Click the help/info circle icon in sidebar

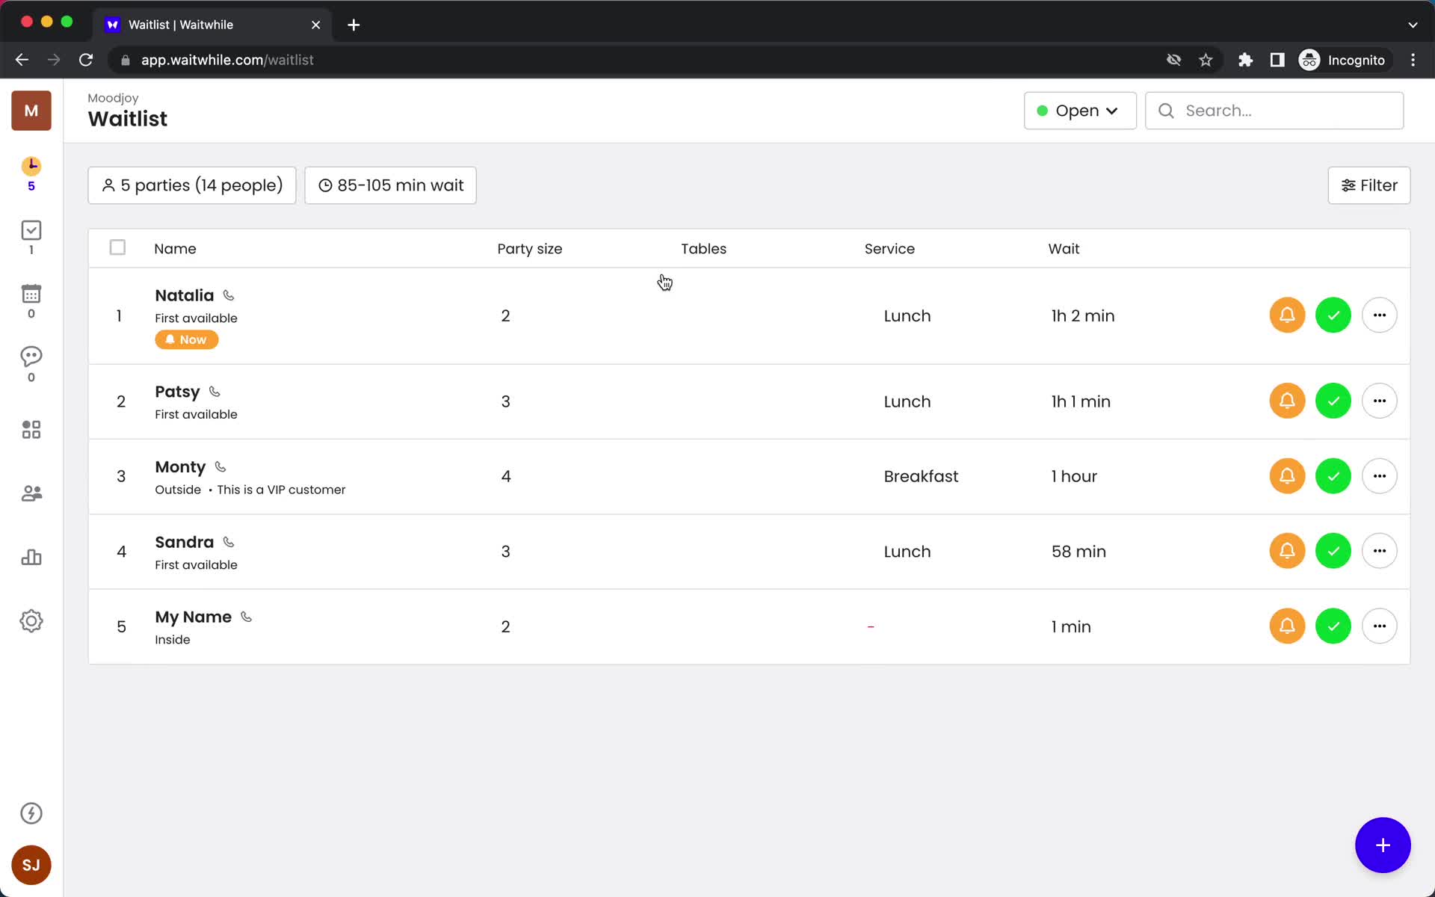(x=31, y=813)
